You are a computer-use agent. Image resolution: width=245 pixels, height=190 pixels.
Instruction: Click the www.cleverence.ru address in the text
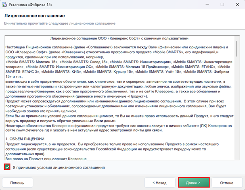[x=33, y=130]
